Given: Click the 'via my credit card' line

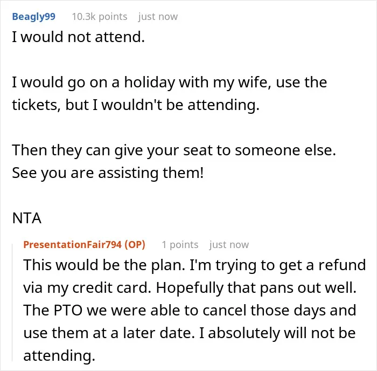Looking at the screenshot, I should pos(190,287).
